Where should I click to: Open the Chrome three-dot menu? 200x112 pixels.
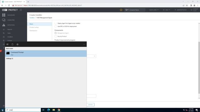point(198,6)
